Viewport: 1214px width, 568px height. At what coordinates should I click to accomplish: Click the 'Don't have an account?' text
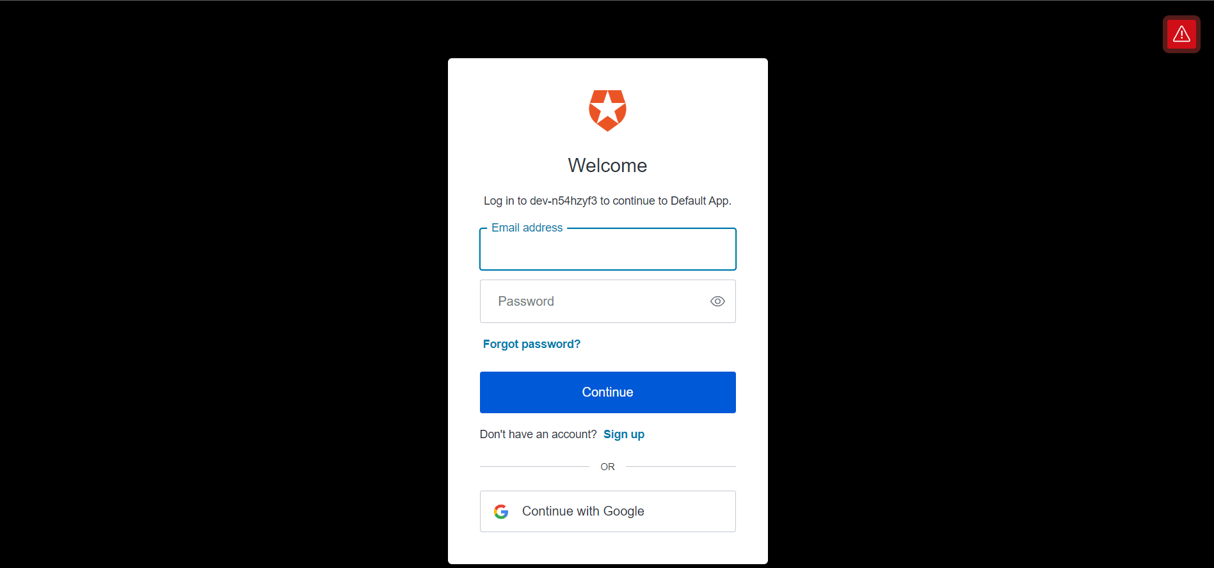pyautogui.click(x=538, y=434)
